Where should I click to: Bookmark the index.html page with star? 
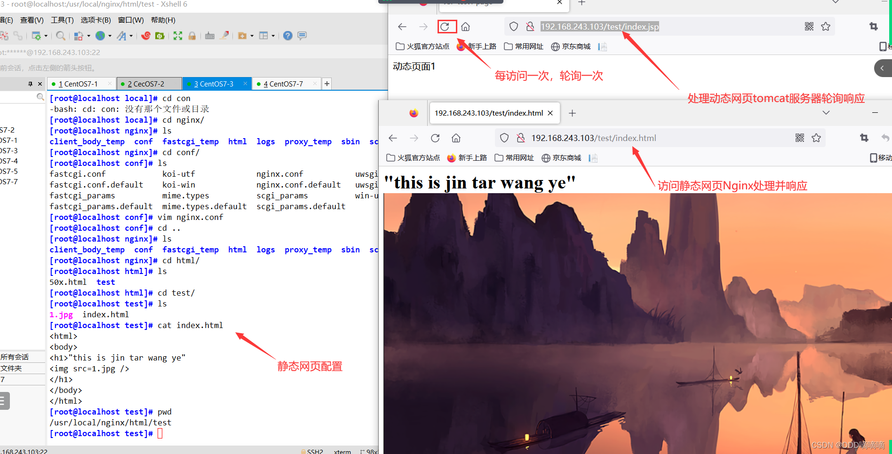[816, 138]
